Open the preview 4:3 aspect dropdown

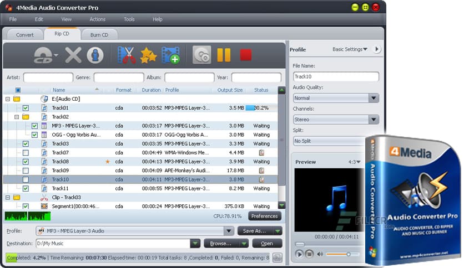(x=354, y=162)
